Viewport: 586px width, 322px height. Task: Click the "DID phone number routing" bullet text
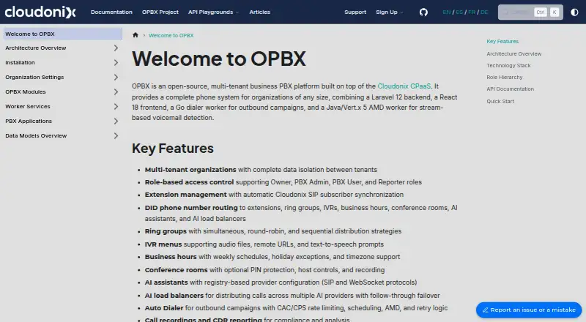[x=191, y=208]
